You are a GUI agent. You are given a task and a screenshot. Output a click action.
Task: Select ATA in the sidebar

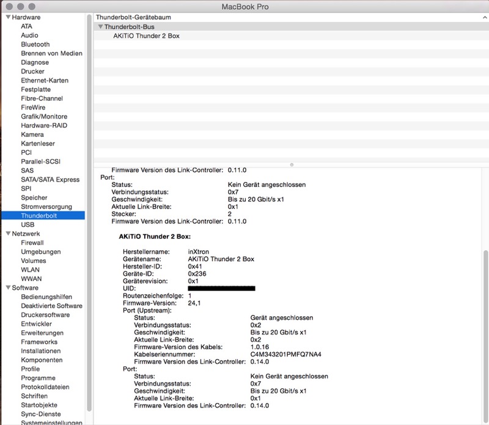(26, 26)
